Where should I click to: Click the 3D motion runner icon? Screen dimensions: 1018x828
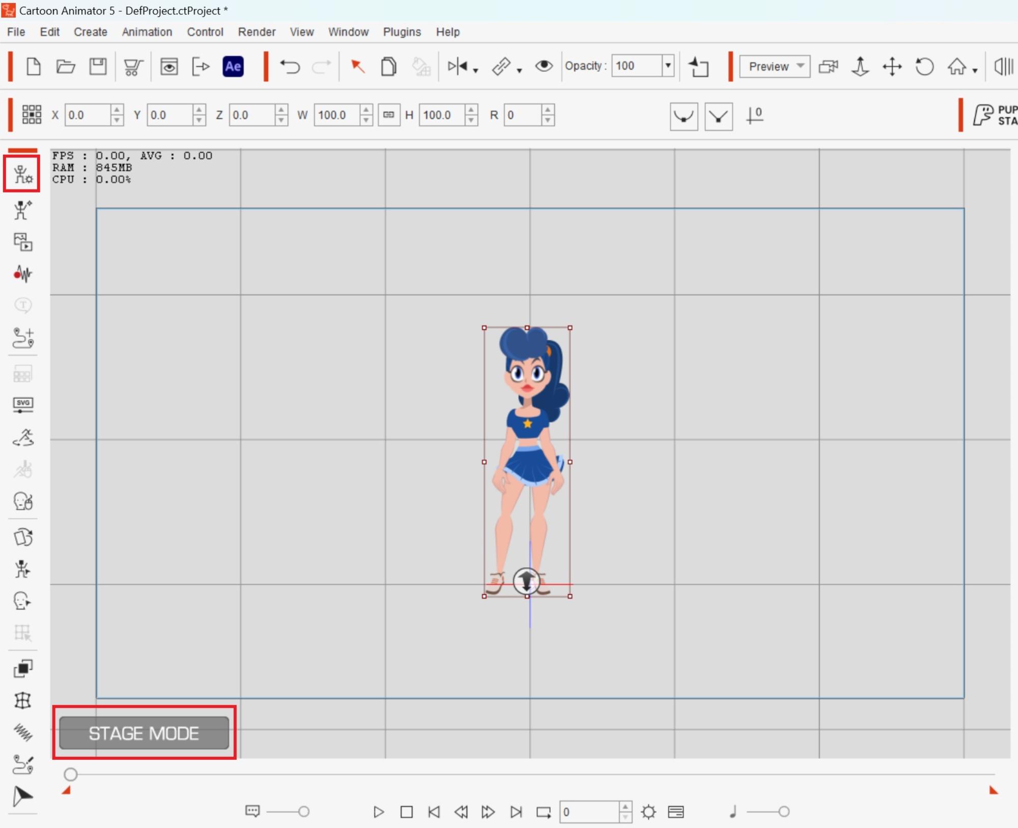click(23, 437)
